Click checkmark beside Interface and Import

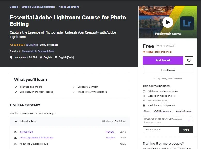point(16,87)
